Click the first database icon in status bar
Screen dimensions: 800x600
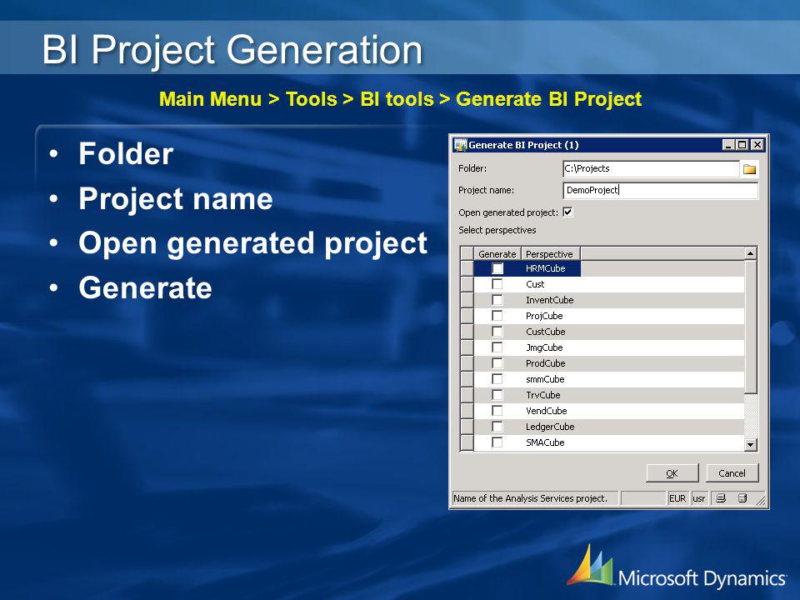pos(720,498)
